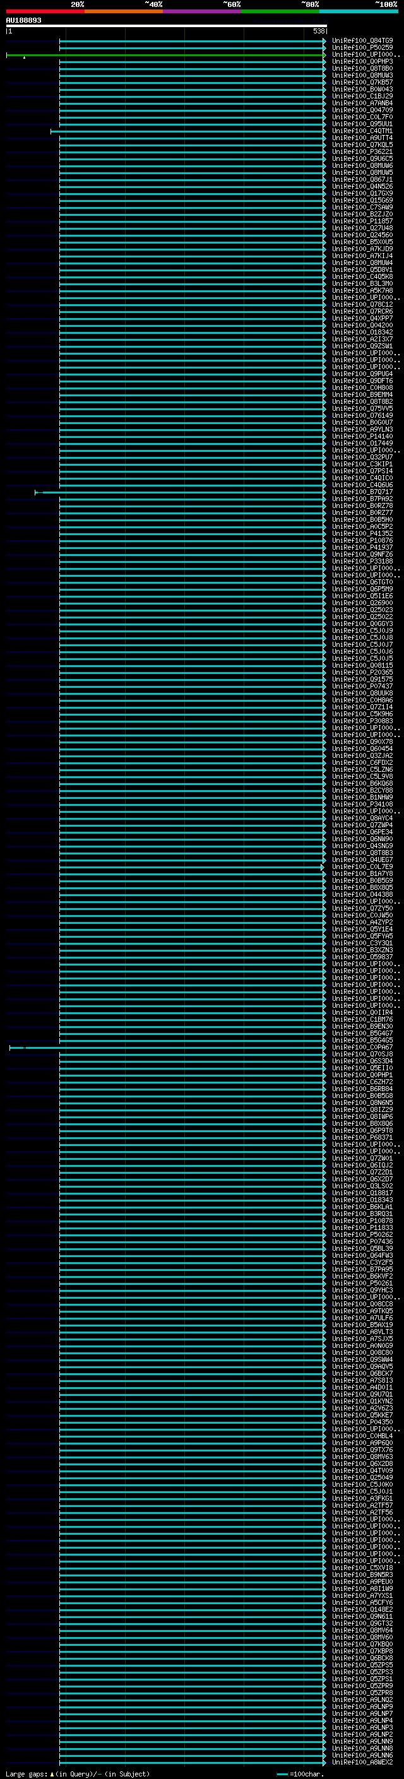Select hit UniRef100_Q0GGY3

pyautogui.click(x=362, y=624)
